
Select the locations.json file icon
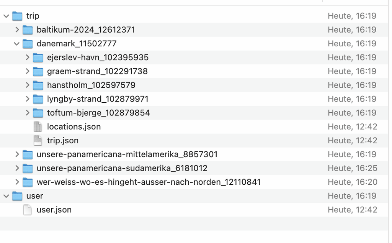pos(38,127)
